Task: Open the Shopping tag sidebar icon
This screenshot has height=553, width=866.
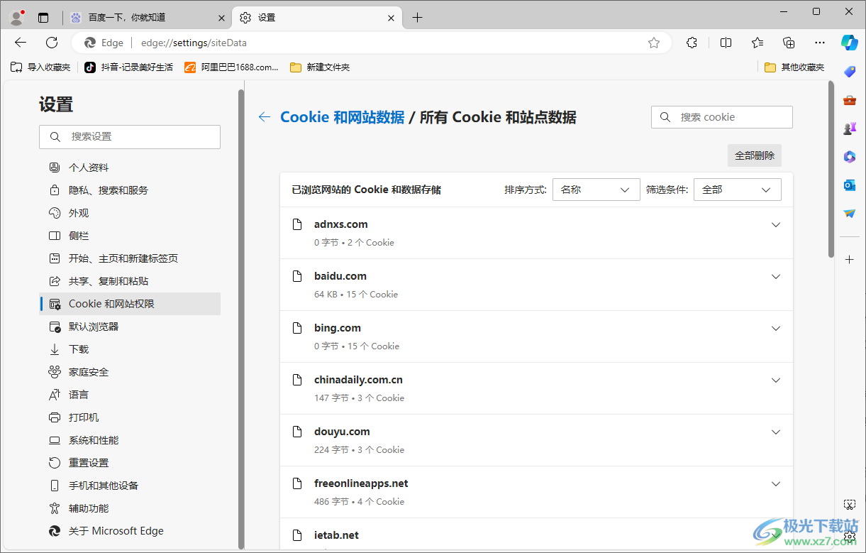Action: 850,72
